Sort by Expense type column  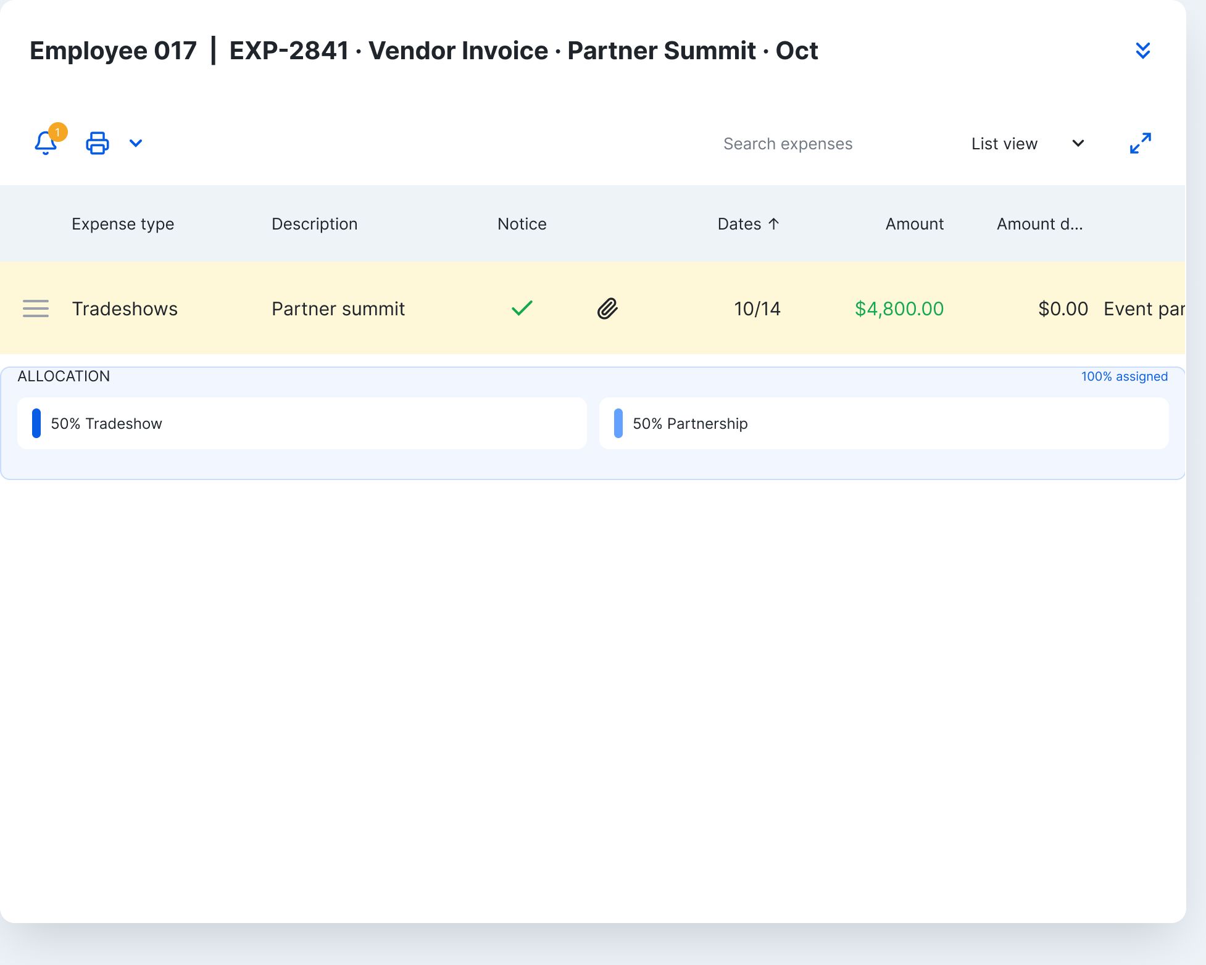click(x=123, y=224)
